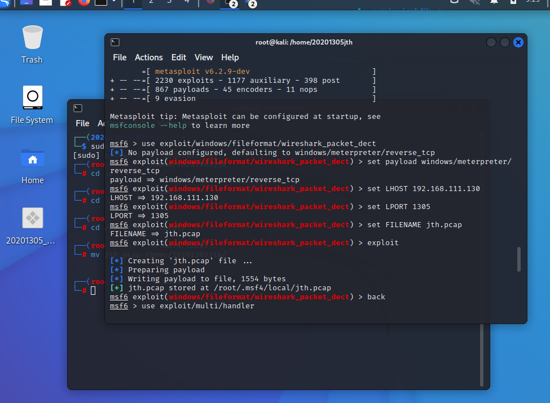The width and height of the screenshot is (550, 403).
Task: Click the 'mv' command in background terminal
Action: coord(95,255)
